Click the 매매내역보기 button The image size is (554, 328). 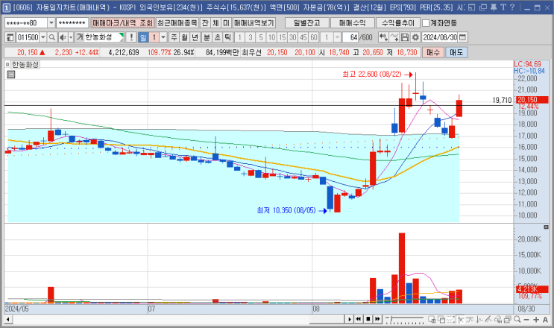coord(254,23)
